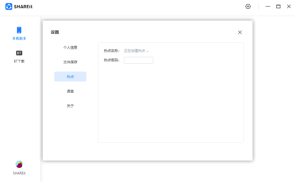Switch to the 个人信息 tab

70,47
